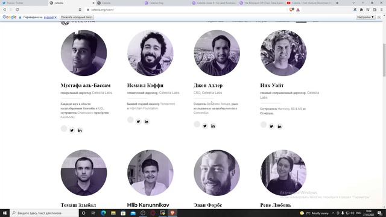Open the browser main menu icon
The height and width of the screenshot is (217, 386).
[381, 10]
